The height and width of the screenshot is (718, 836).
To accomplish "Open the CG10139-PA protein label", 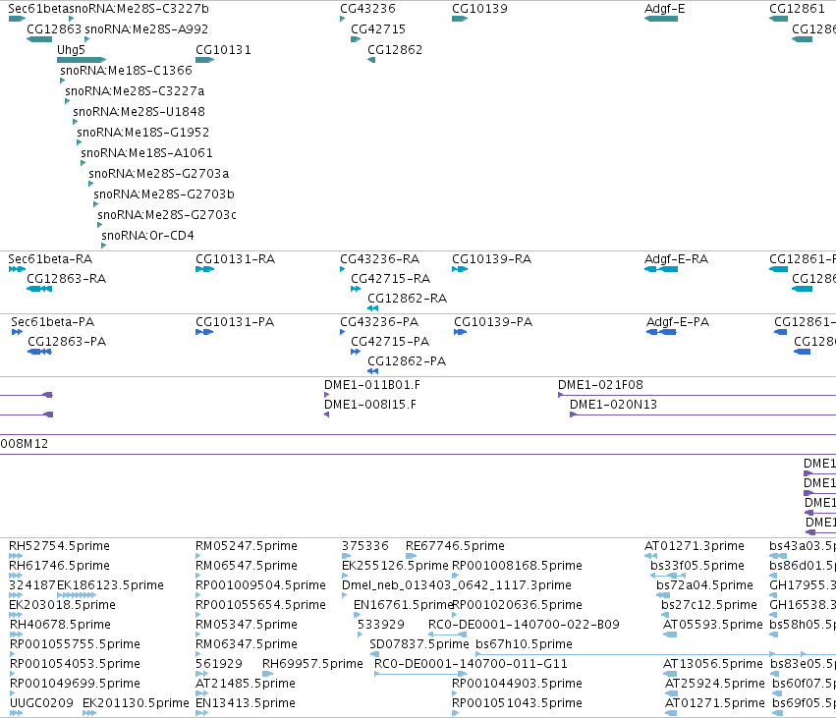I will pos(493,322).
